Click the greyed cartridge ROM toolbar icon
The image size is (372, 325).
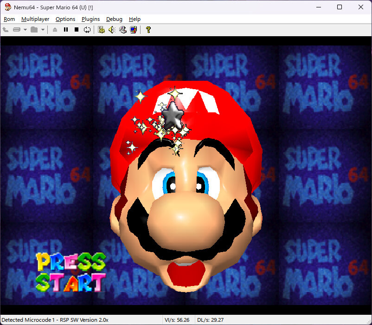[17, 30]
